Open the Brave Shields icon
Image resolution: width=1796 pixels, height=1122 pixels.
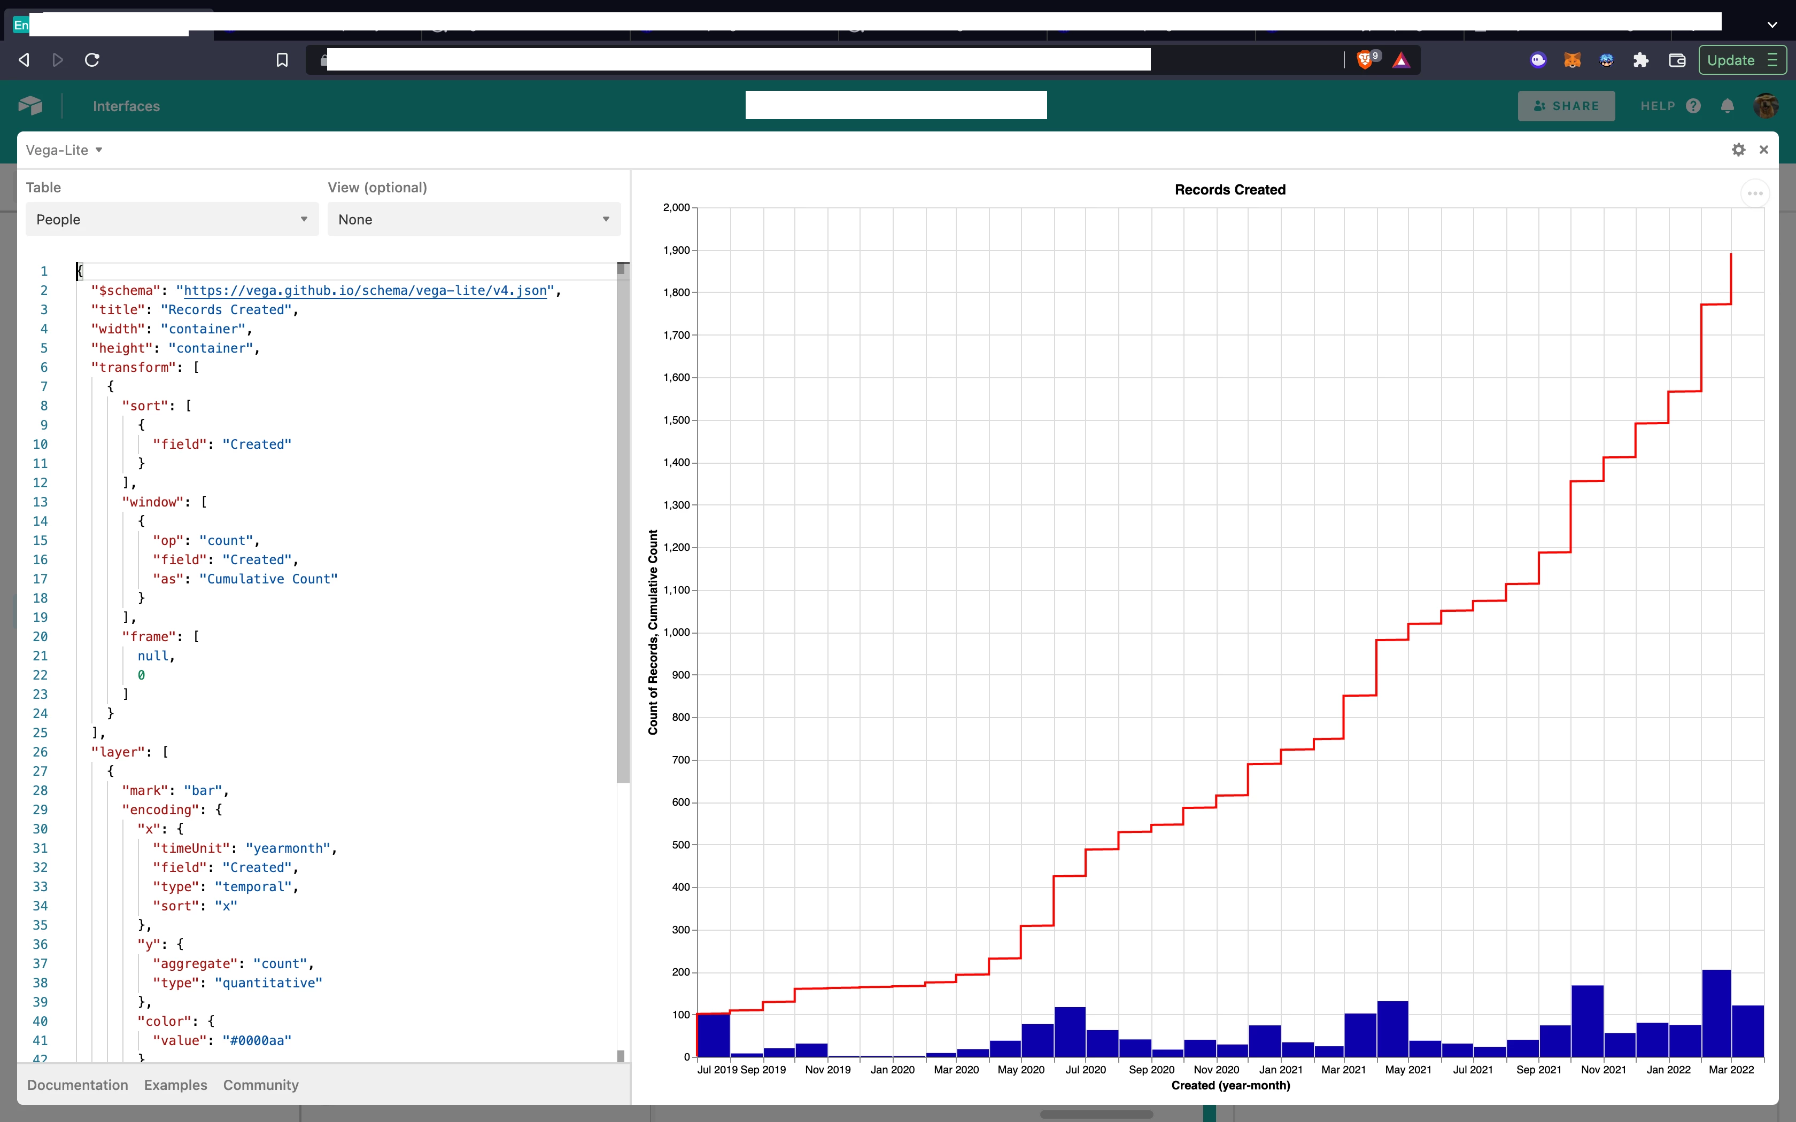pyautogui.click(x=1366, y=59)
